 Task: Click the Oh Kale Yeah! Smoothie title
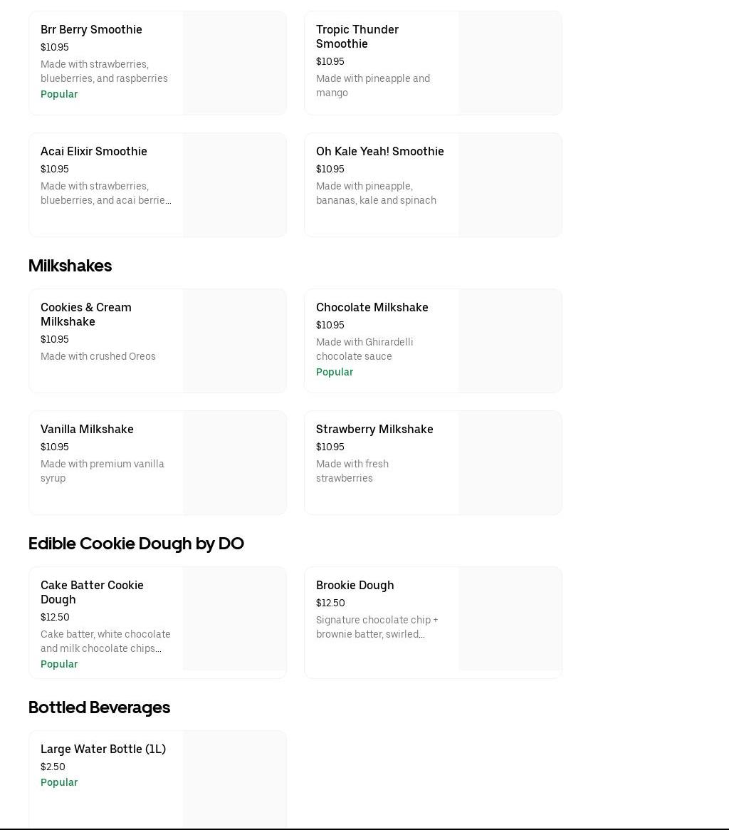pos(379,152)
